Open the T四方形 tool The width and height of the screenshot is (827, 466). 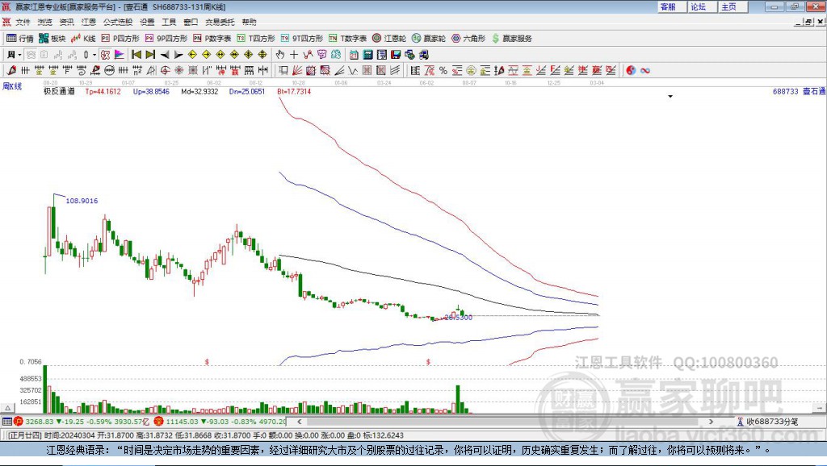point(256,39)
